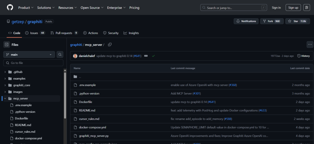314x144 pixels.
Task: Expand the Solutions menu
Action: point(46,8)
